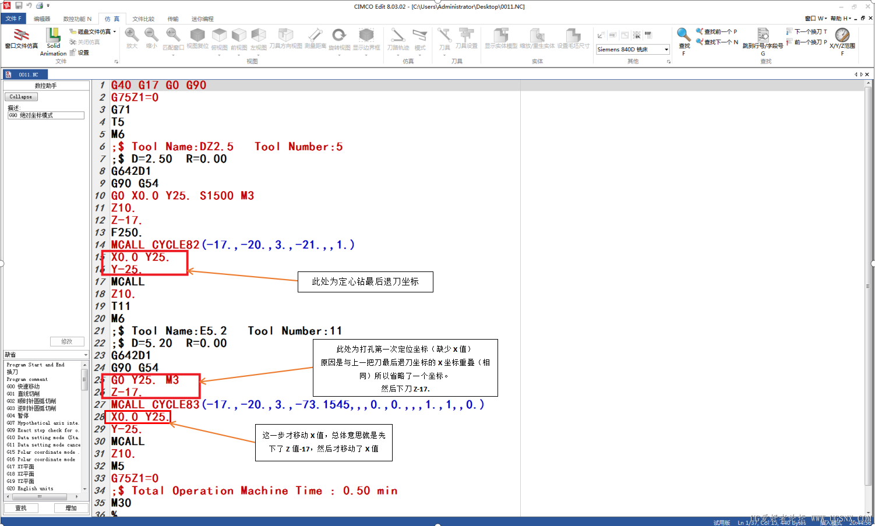Select 前视图 front view

point(239,38)
